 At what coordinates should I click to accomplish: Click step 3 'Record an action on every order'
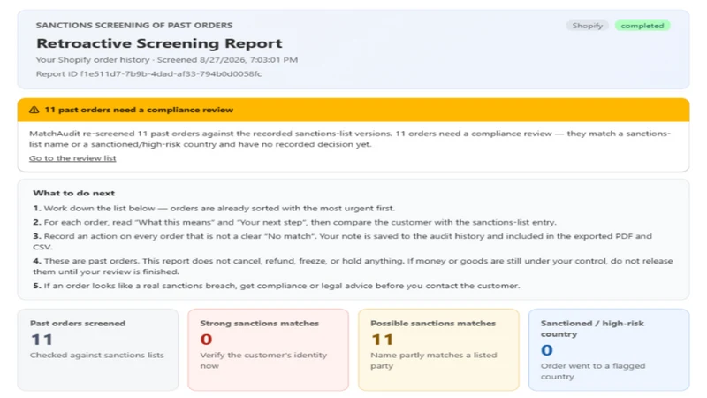point(343,241)
